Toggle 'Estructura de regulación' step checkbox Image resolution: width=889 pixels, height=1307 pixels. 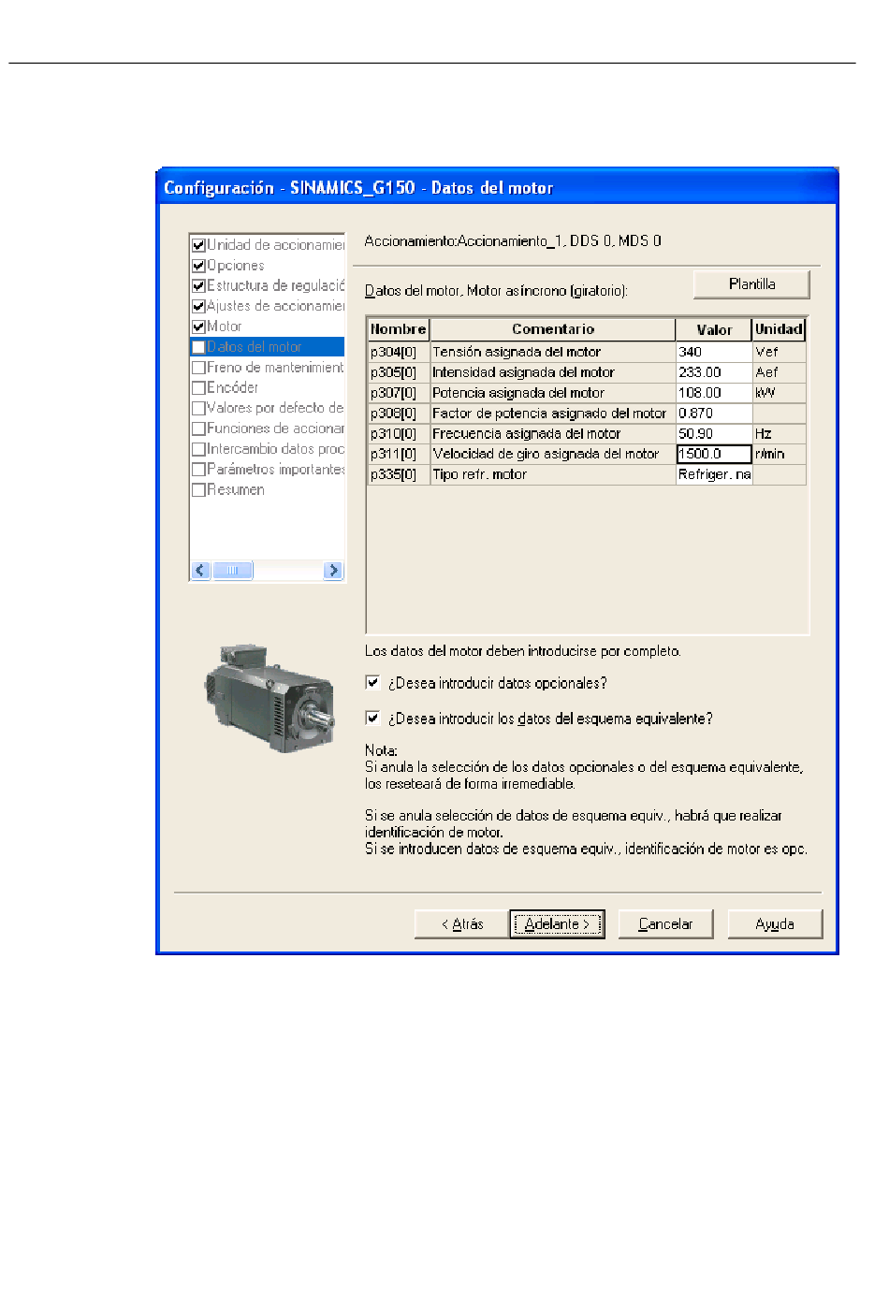click(x=198, y=286)
